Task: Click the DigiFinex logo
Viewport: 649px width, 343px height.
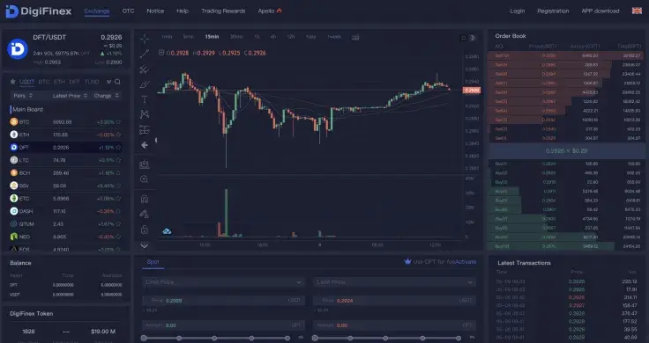Action: click(38, 11)
